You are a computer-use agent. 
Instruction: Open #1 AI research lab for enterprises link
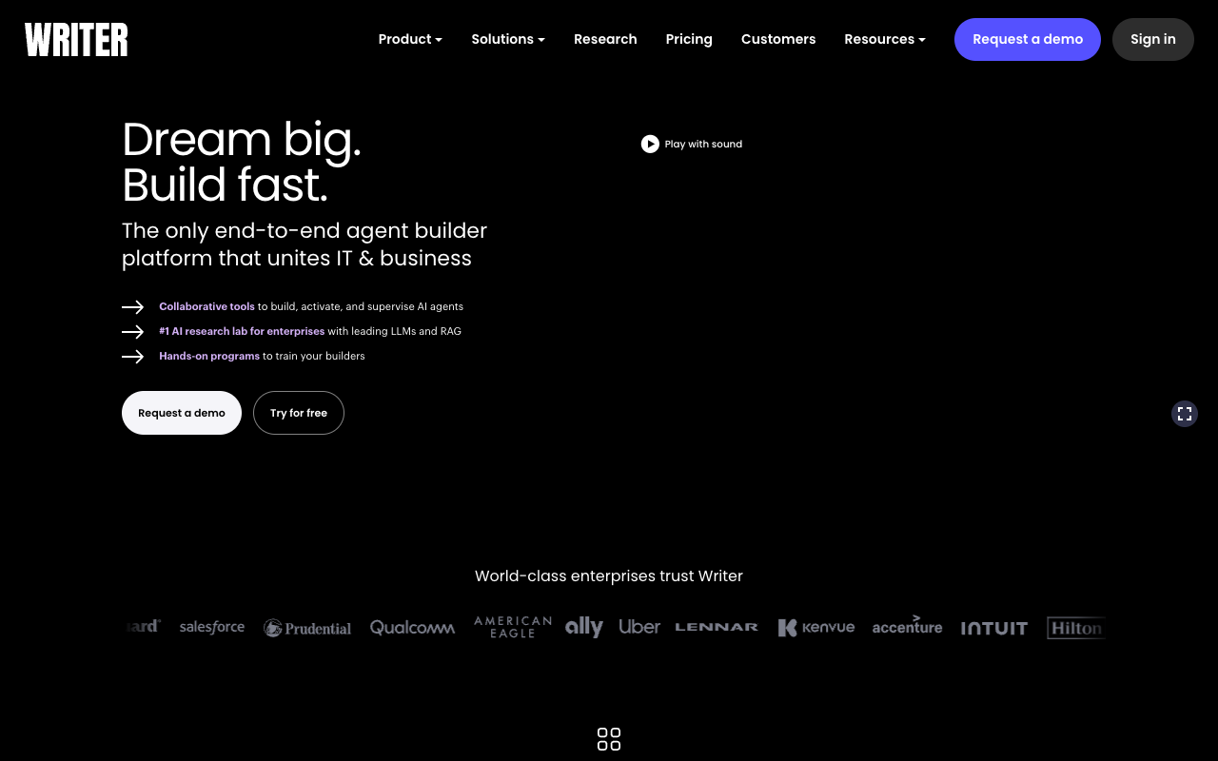pyautogui.click(x=242, y=331)
